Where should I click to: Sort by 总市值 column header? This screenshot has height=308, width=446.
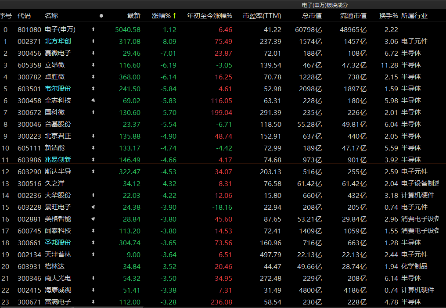(x=312, y=16)
